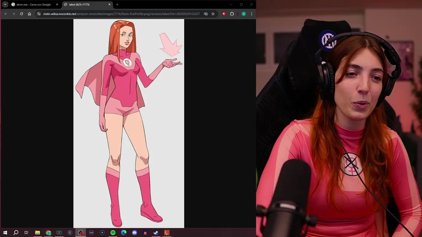The image size is (422, 237).
Task: Open Windows taskbar search
Action: pos(16,233)
